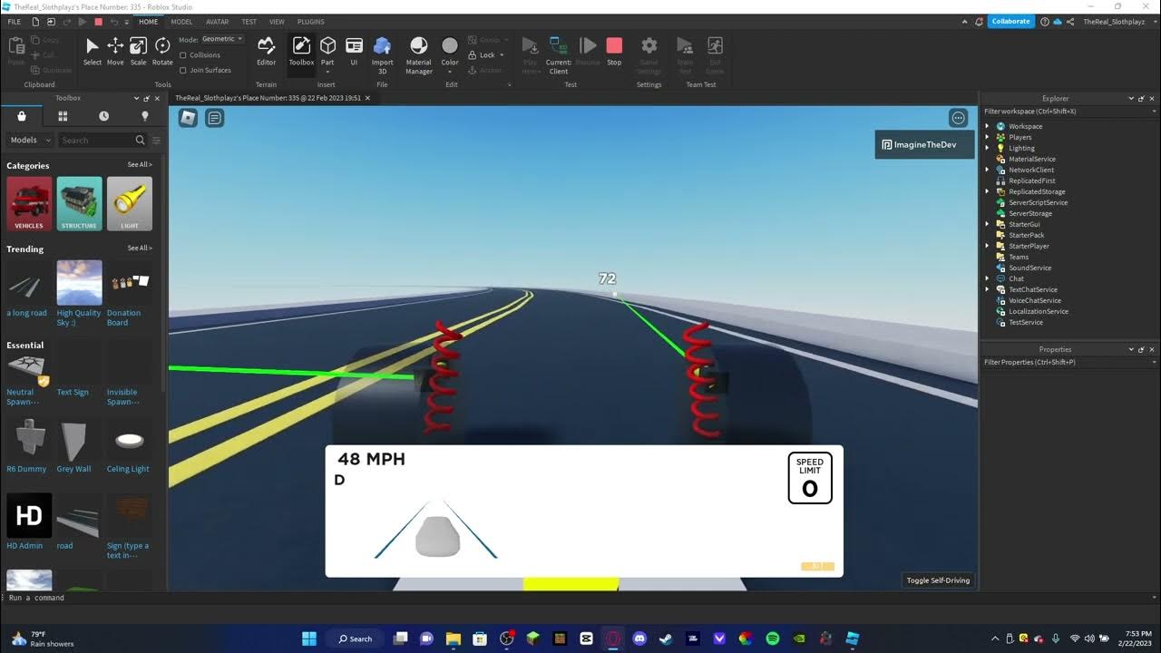Choose the Select tool arrow
This screenshot has height=653, width=1161.
[93, 51]
